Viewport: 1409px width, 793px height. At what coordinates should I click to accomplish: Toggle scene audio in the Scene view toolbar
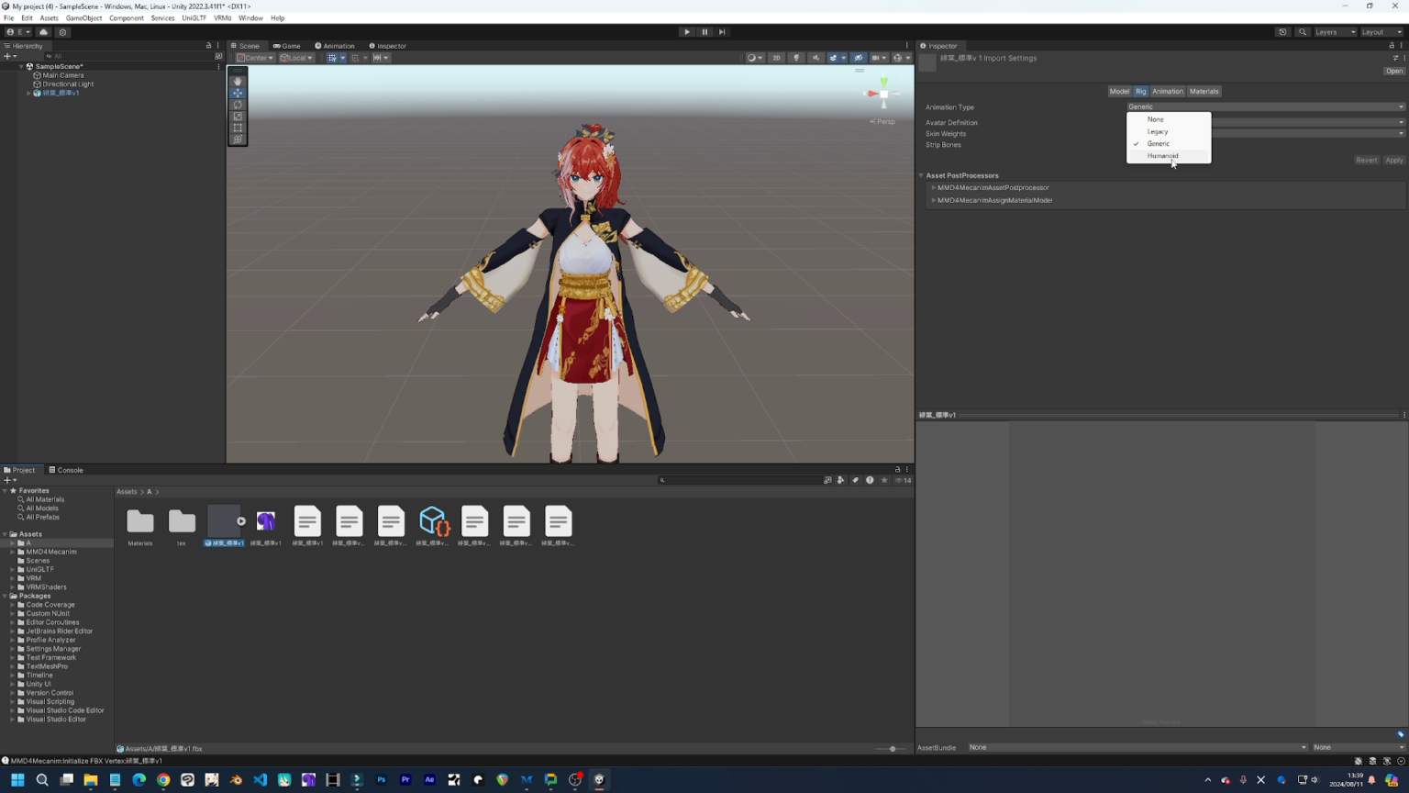tap(815, 57)
